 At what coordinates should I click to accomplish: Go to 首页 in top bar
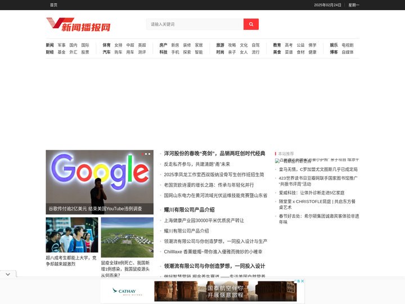point(53,5)
